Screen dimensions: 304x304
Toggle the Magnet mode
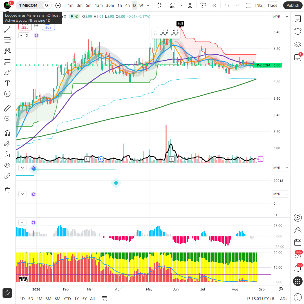7,133
